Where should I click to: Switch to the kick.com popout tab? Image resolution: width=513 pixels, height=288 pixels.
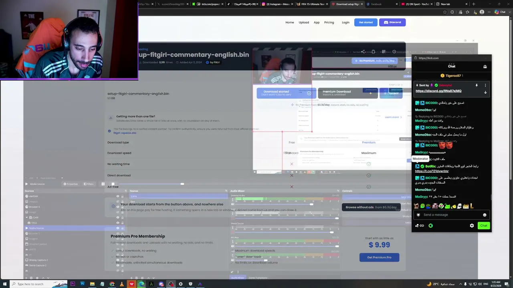coord(208,4)
